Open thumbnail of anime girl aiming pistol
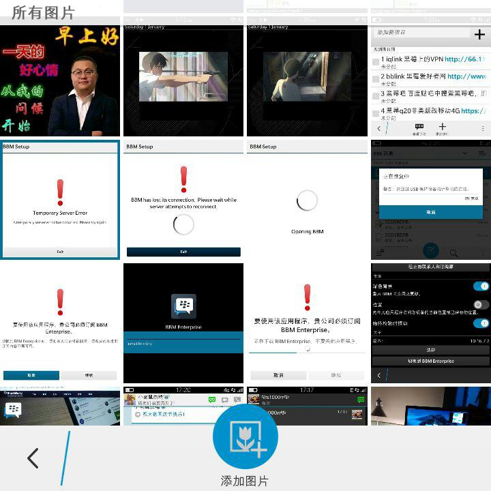 click(x=183, y=80)
